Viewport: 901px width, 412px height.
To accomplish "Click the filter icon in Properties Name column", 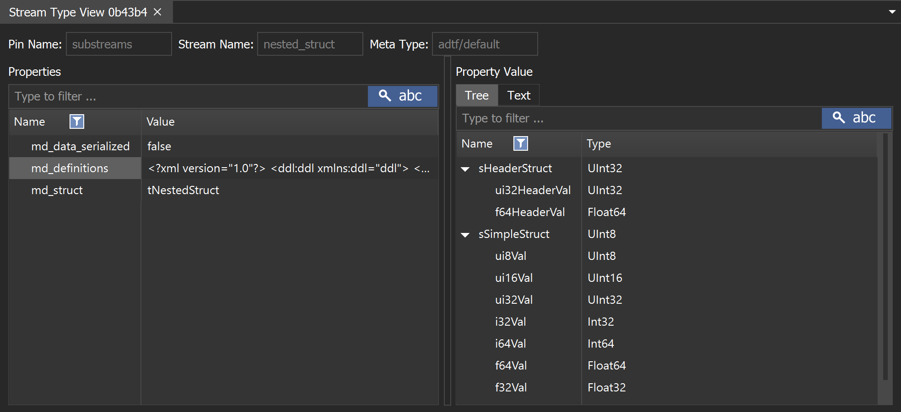I will point(76,121).
